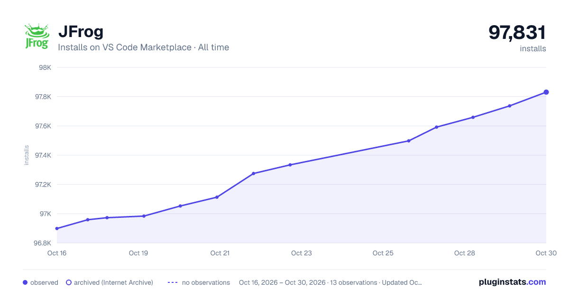Click the 97.4K y-axis label

coord(43,155)
